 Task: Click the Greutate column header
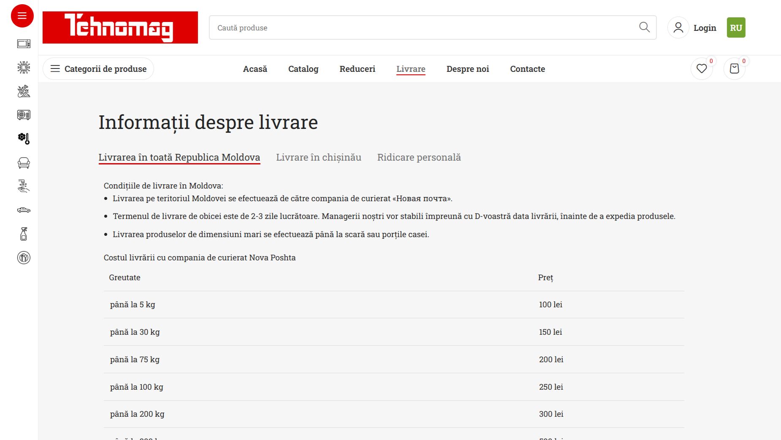point(125,278)
